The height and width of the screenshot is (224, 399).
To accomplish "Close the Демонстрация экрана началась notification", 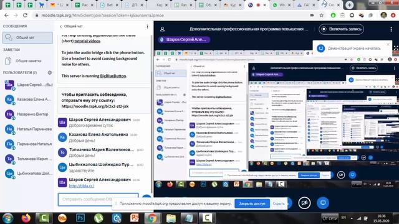I will click(388, 44).
